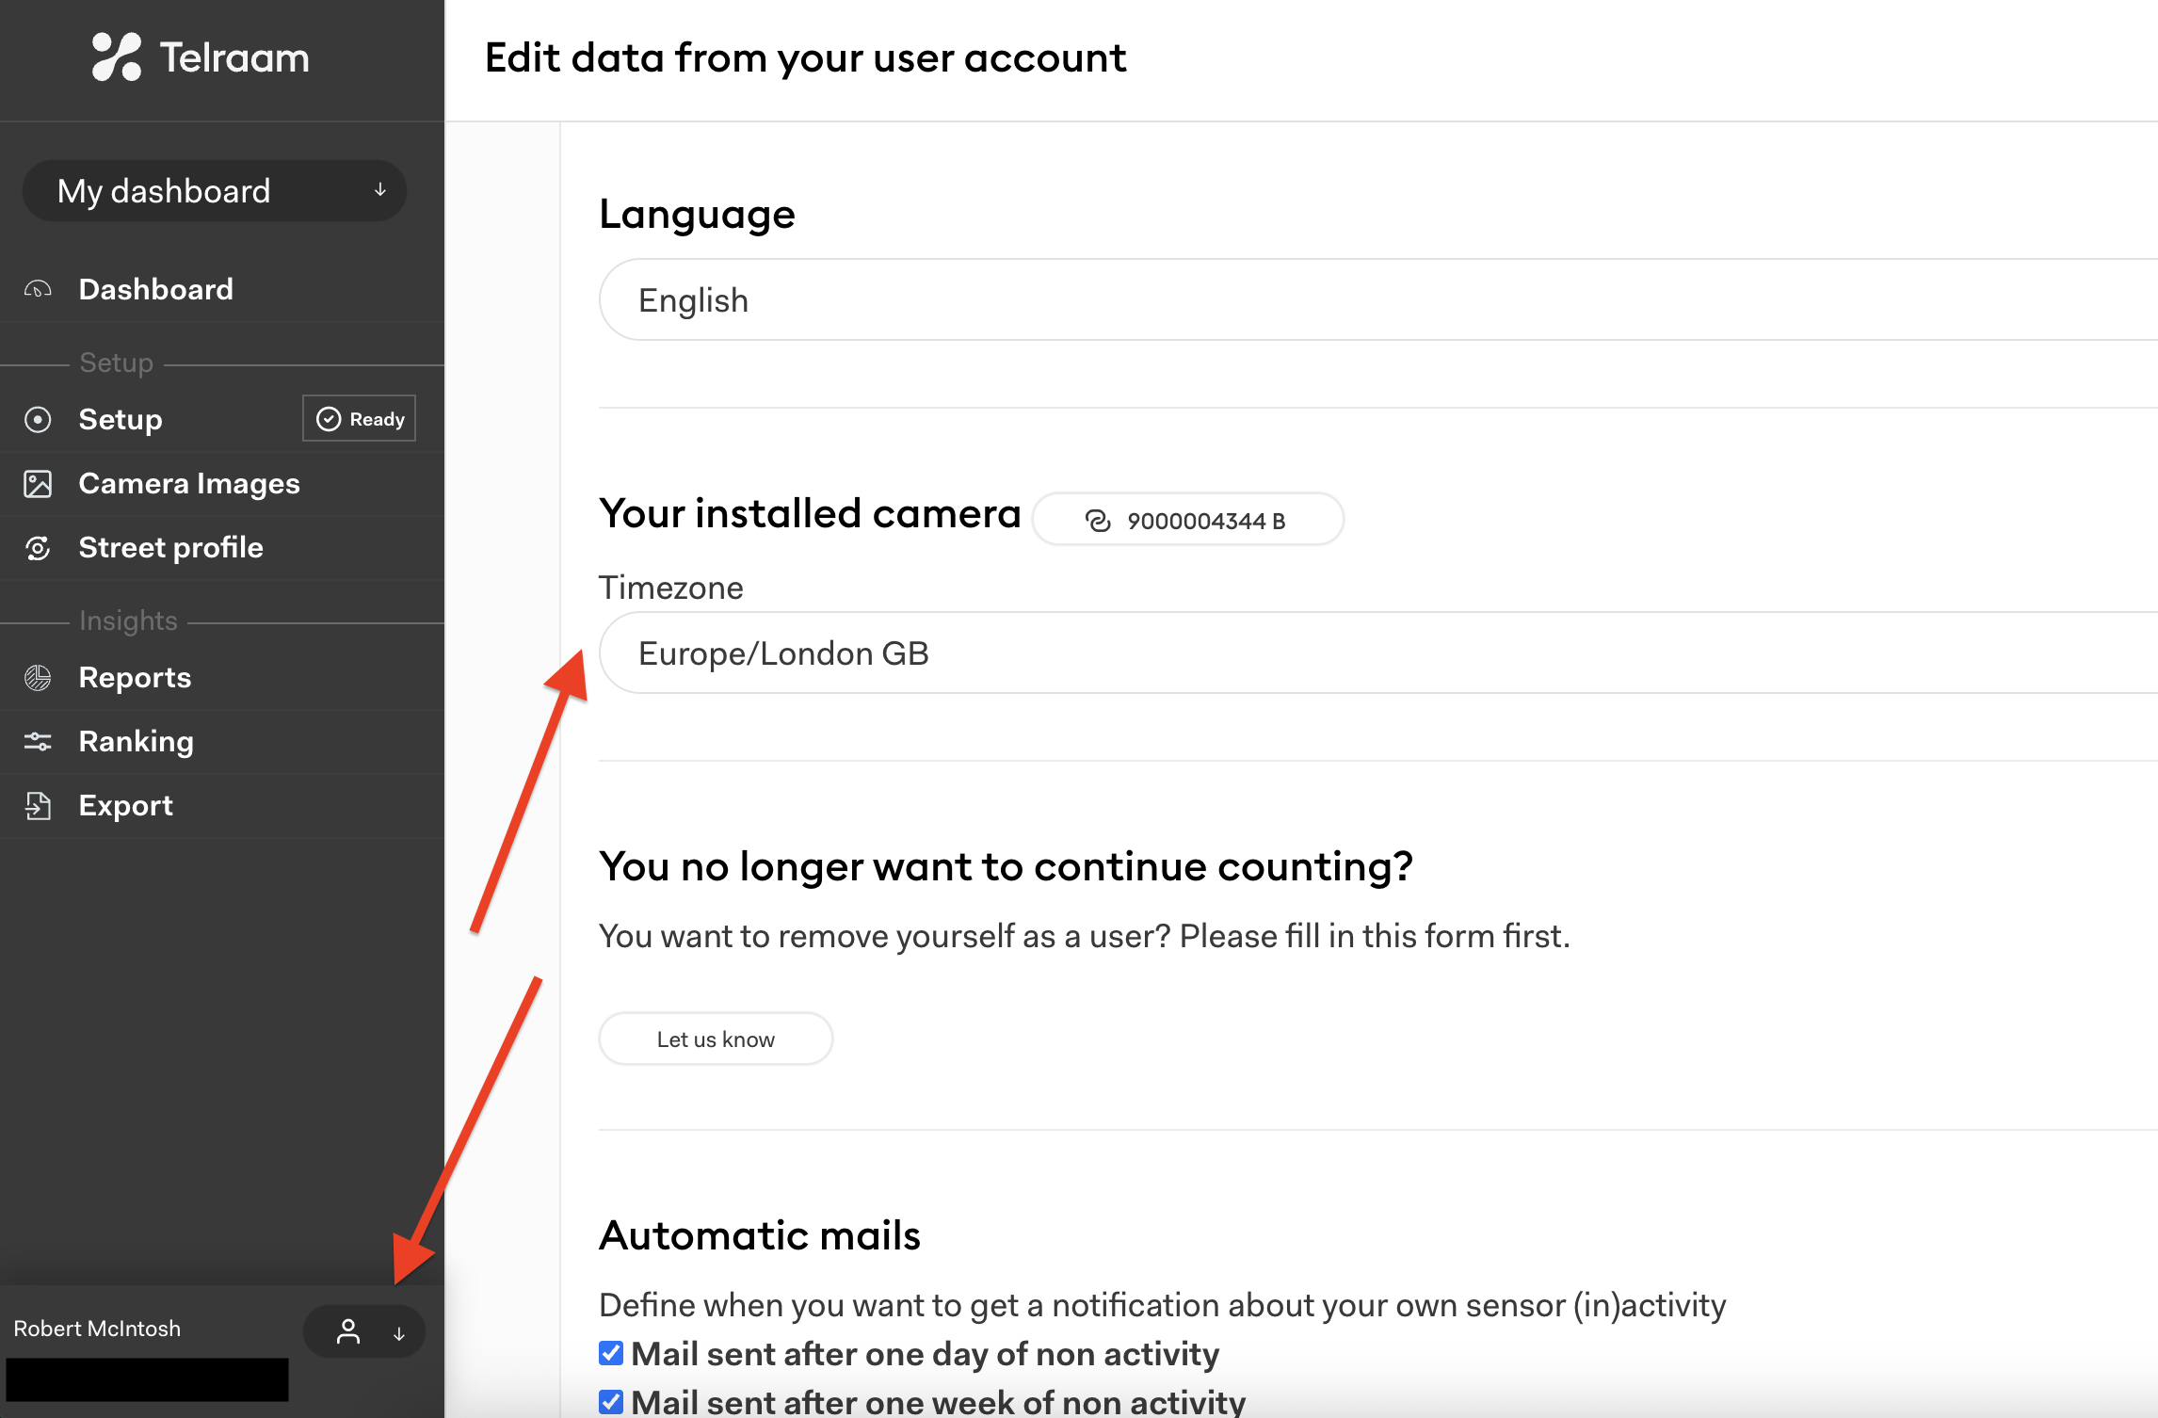2158x1418 pixels.
Task: Click the Dashboard gauge icon
Action: click(38, 289)
